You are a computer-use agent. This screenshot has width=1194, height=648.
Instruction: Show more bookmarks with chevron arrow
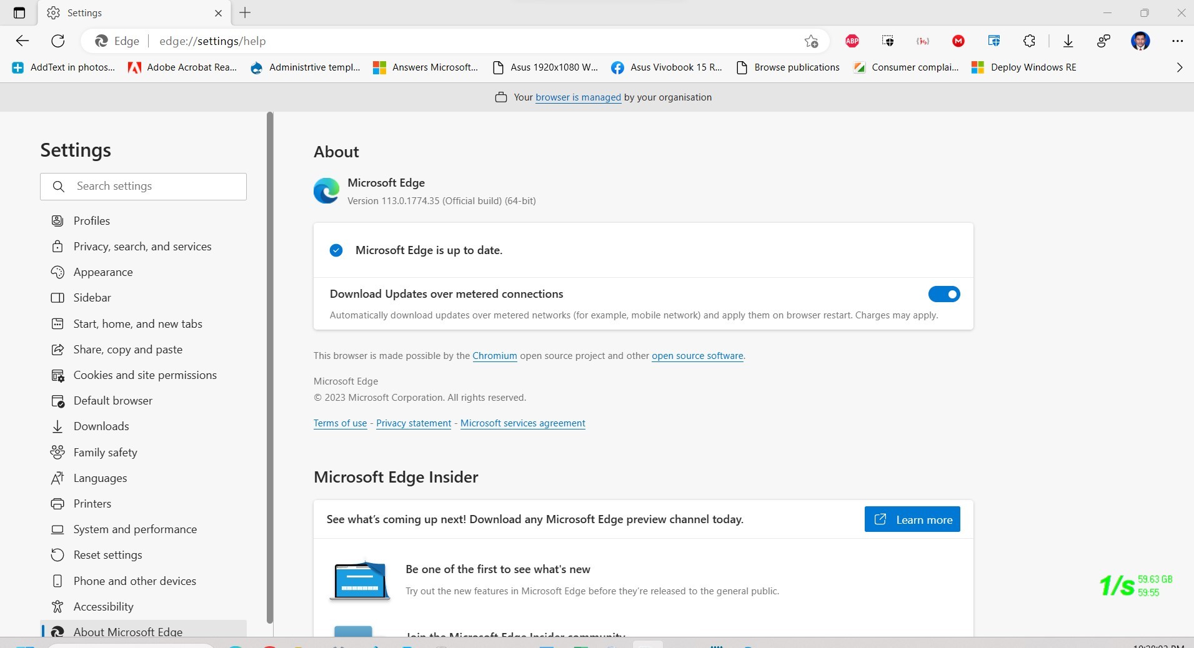click(x=1180, y=67)
